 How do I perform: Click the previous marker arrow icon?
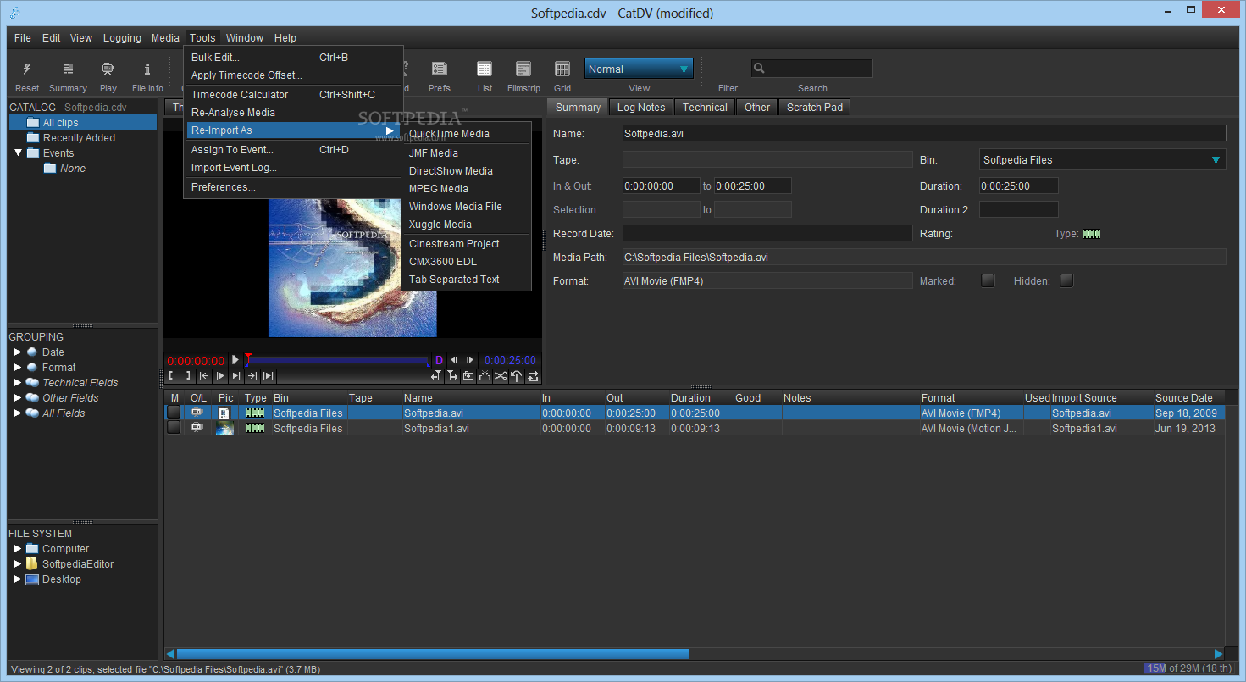click(x=436, y=375)
